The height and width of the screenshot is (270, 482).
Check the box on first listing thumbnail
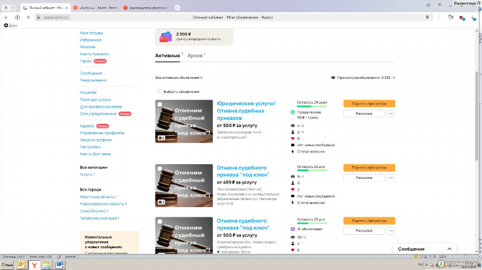tap(160, 105)
